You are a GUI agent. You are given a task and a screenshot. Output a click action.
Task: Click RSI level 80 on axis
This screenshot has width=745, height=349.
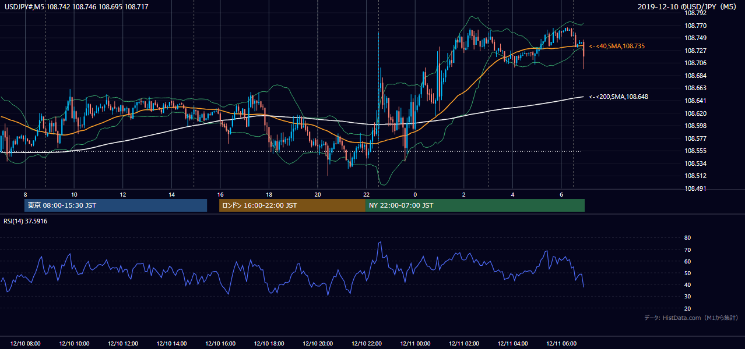click(x=687, y=238)
